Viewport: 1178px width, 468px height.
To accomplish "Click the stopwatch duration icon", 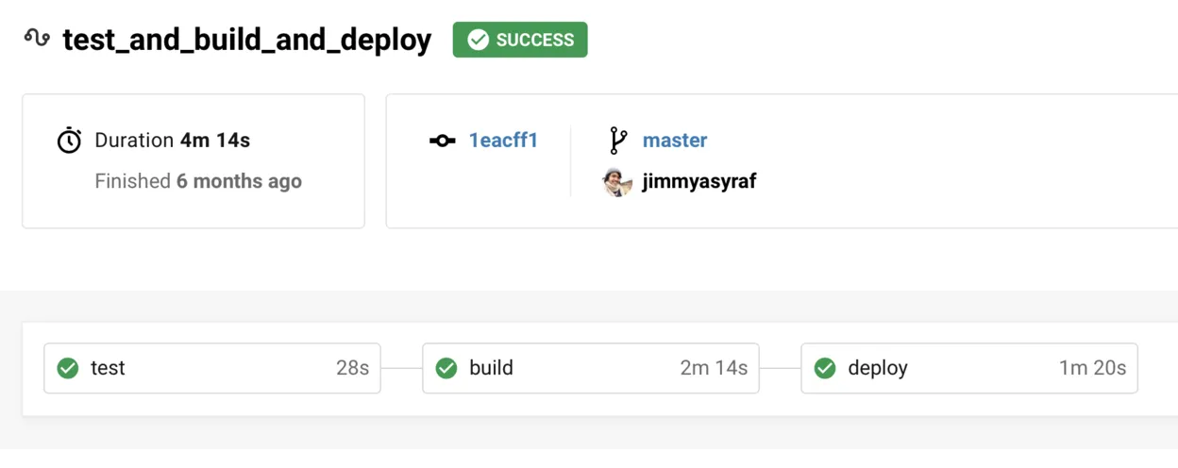I will tap(69, 141).
